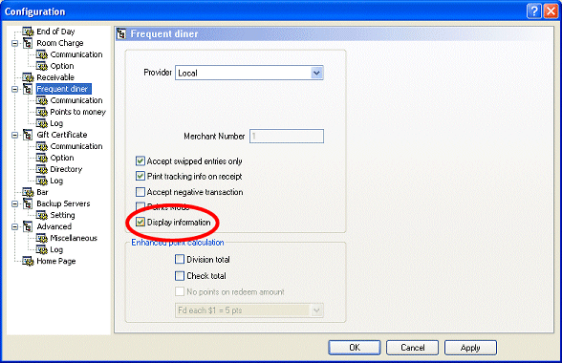562x363 pixels.
Task: Click the Advanced node icon
Action: [28, 226]
